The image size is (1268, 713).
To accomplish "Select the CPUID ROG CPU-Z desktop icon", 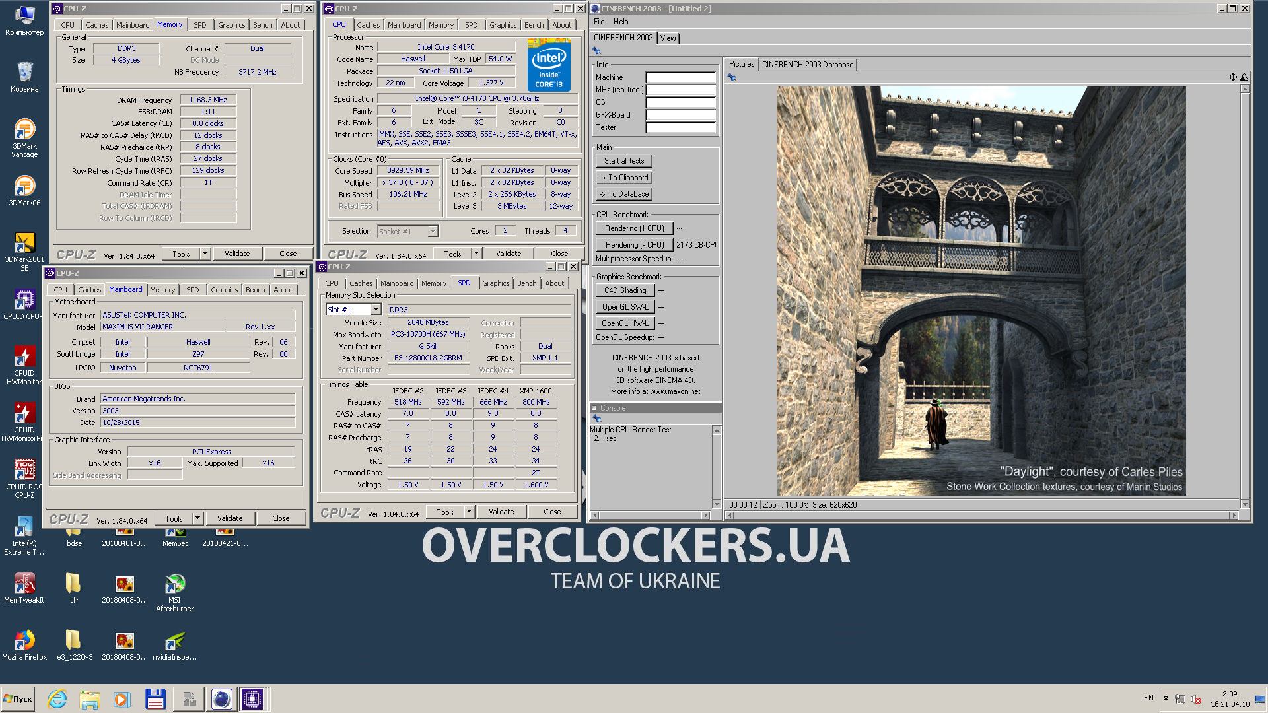I will (24, 479).
